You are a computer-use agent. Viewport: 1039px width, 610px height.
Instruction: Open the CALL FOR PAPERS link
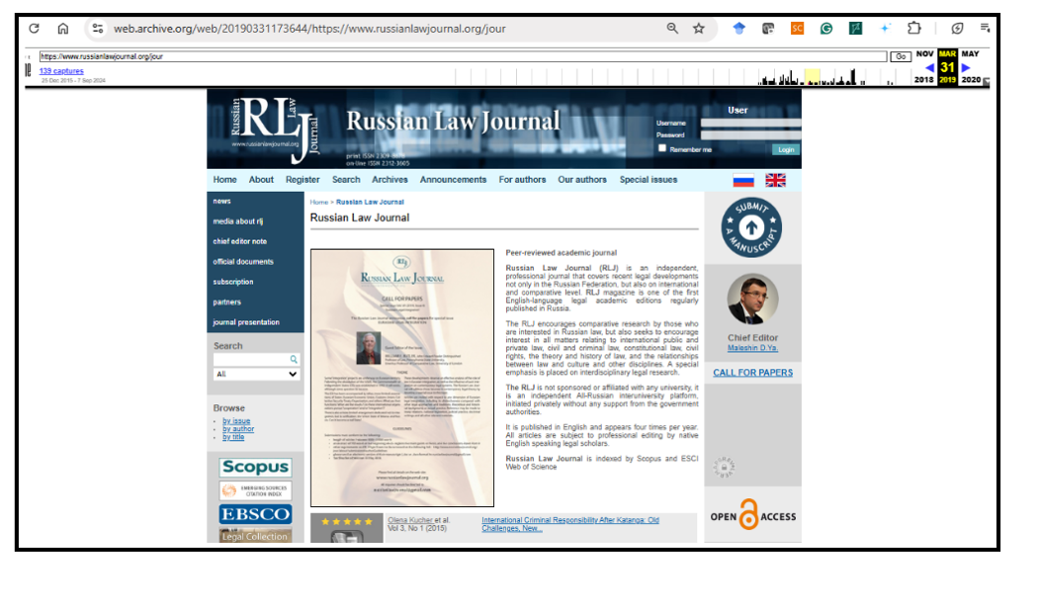[752, 373]
